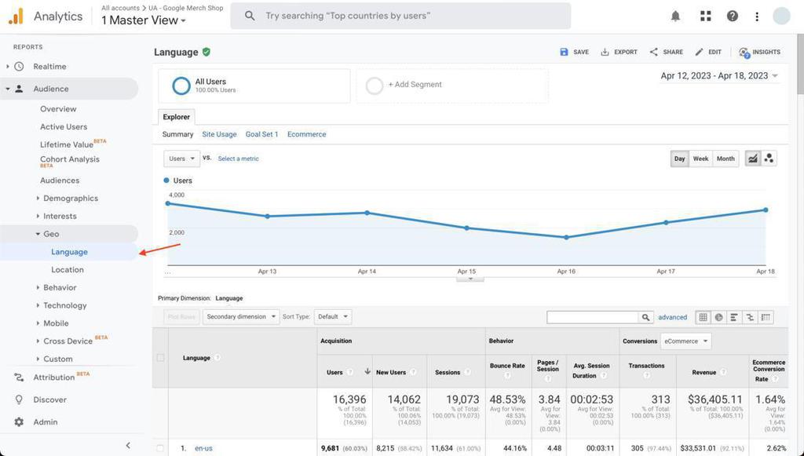Click the advanced filter link
This screenshot has width=804, height=456.
pos(673,317)
